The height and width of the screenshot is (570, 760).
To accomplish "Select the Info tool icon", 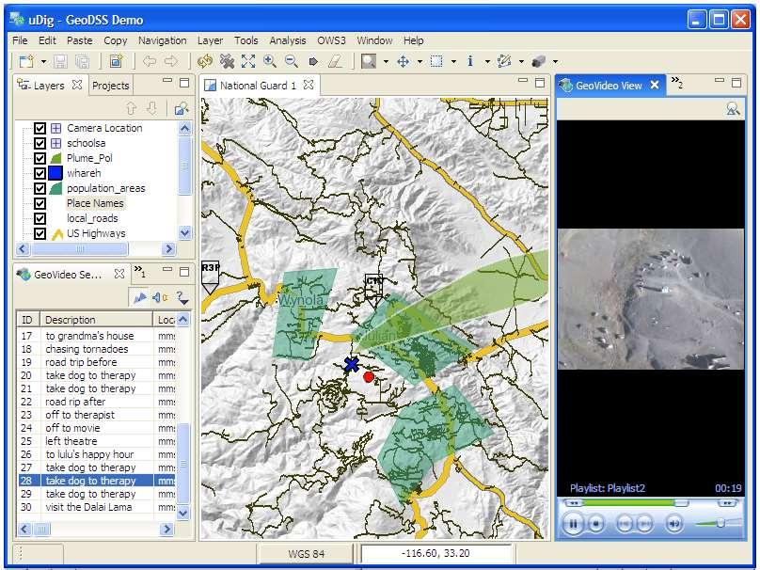I will coord(469,61).
